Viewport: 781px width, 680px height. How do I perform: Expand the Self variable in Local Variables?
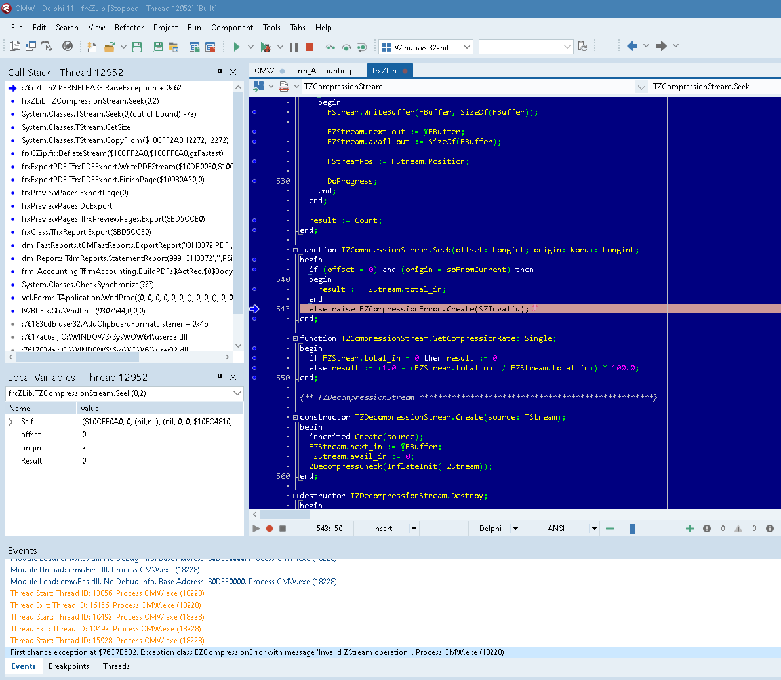(x=12, y=421)
